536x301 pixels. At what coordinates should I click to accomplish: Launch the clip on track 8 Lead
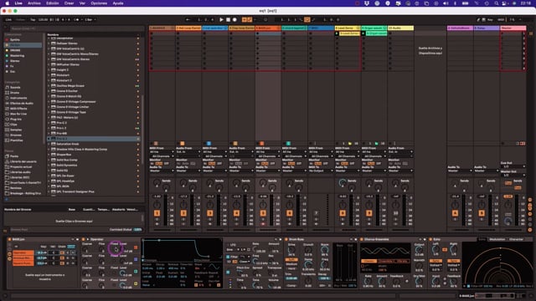[337, 33]
